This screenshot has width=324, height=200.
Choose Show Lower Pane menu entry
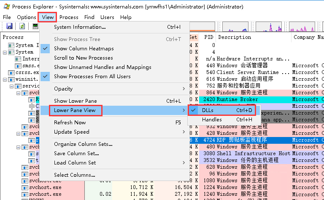click(115, 101)
